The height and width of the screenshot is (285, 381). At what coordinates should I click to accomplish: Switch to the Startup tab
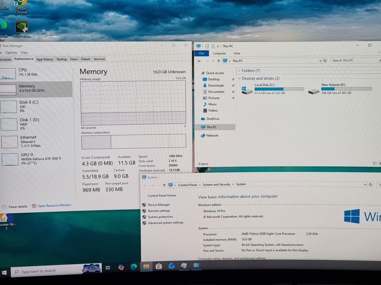tap(62, 59)
